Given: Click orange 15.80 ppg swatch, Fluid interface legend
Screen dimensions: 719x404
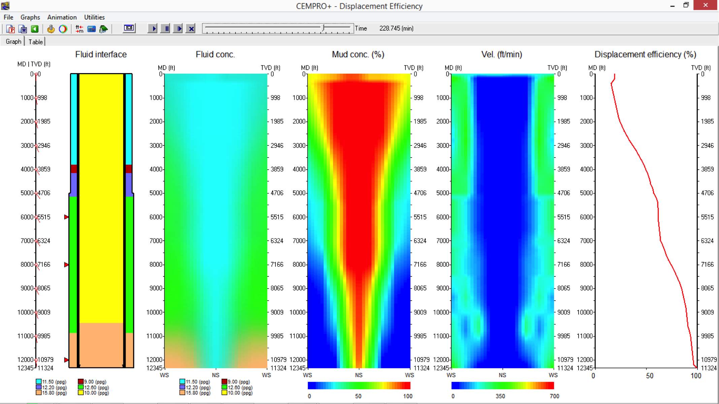Looking at the screenshot, I should click(x=38, y=393).
